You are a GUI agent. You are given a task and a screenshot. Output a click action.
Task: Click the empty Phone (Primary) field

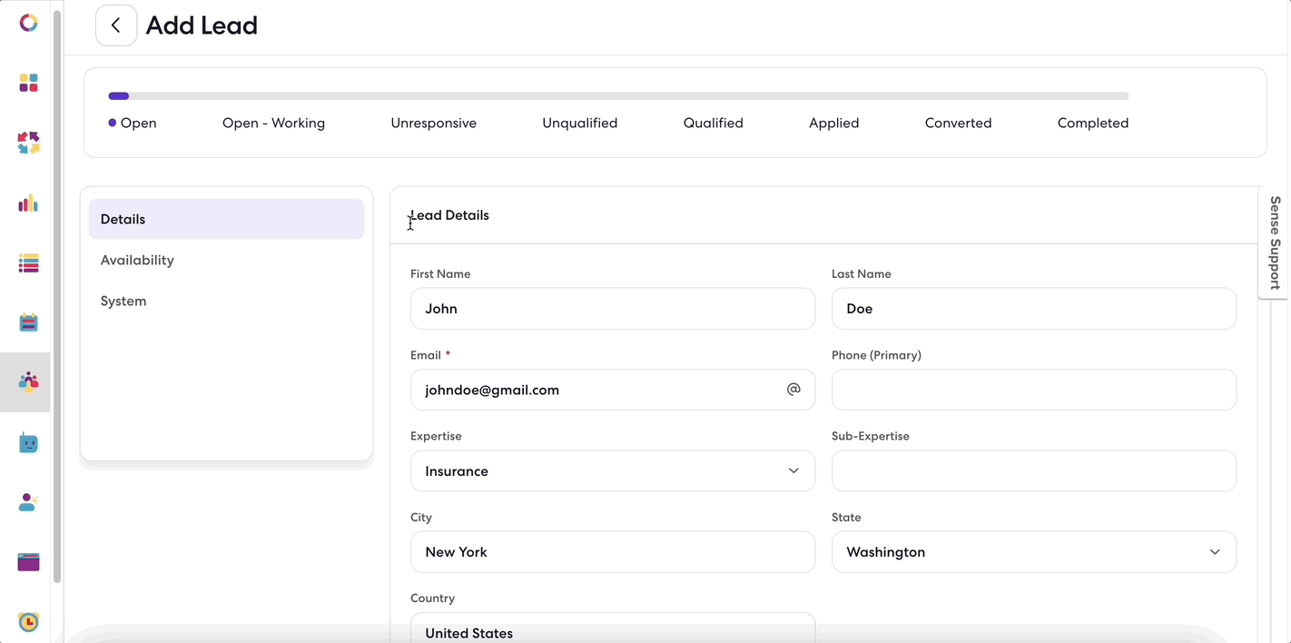(1034, 390)
